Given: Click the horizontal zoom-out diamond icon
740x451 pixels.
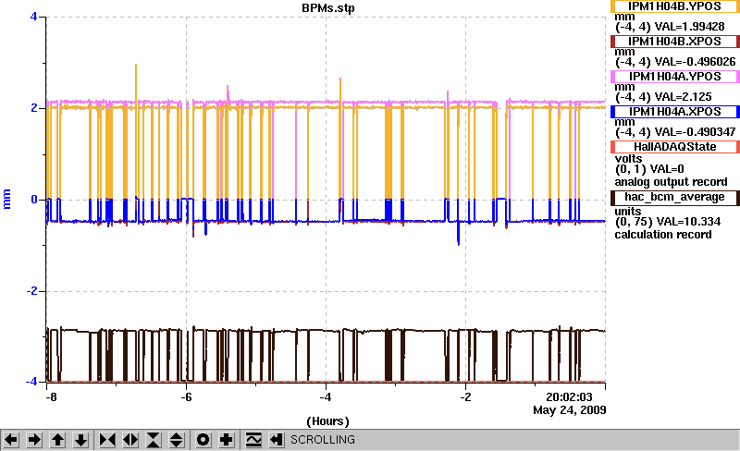Looking at the screenshot, I should [130, 440].
